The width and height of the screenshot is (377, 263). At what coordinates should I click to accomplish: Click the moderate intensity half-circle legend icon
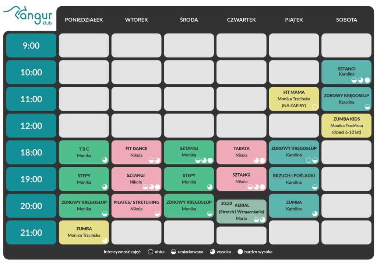coord(173,252)
